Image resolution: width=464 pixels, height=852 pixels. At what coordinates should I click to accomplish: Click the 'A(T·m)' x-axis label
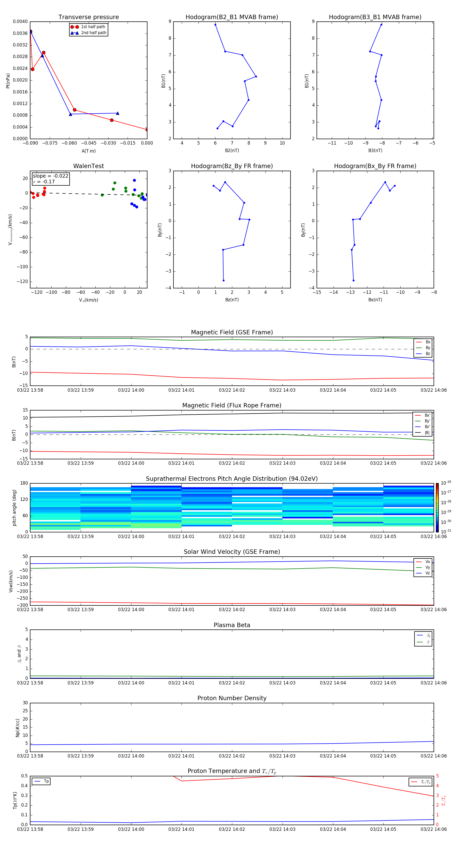click(88, 151)
